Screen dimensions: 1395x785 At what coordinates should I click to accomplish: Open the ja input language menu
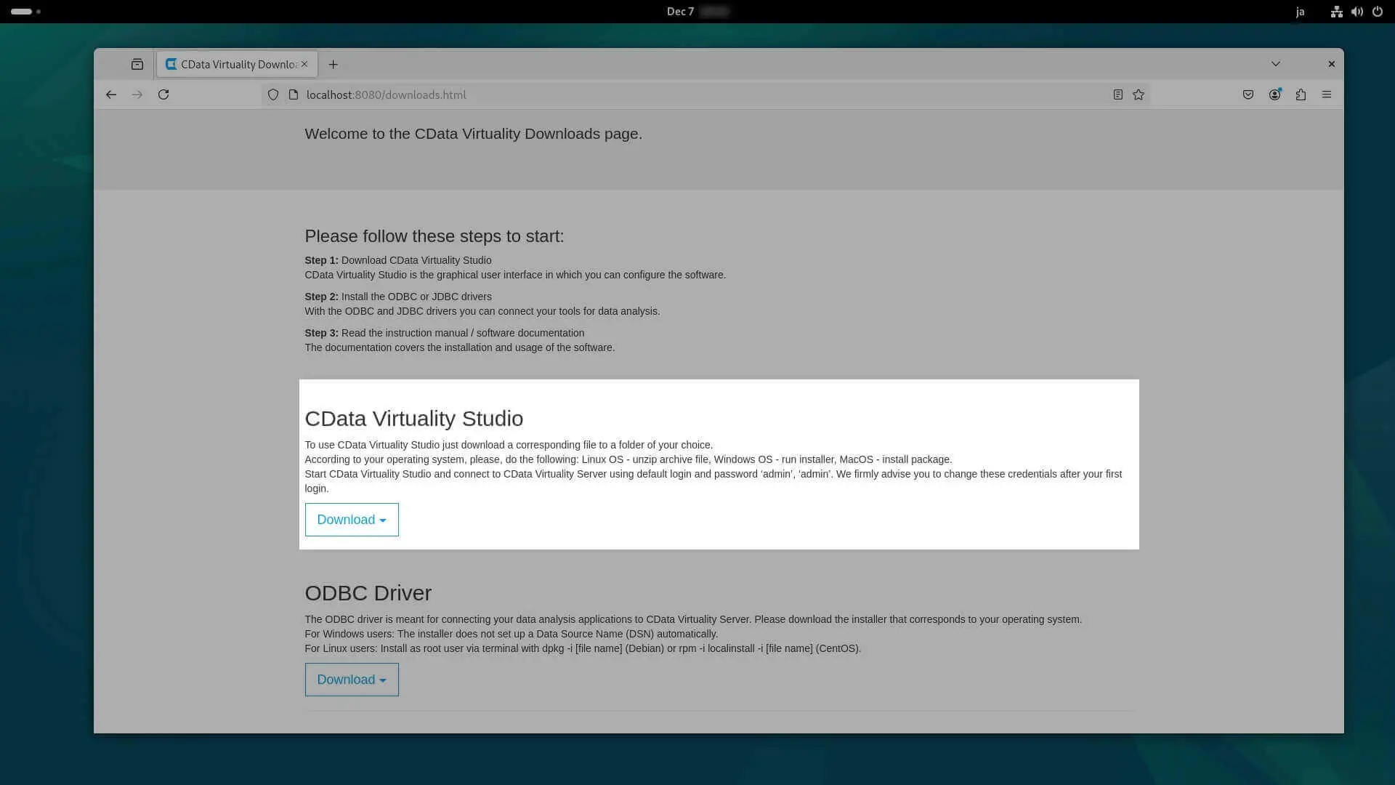(x=1300, y=12)
